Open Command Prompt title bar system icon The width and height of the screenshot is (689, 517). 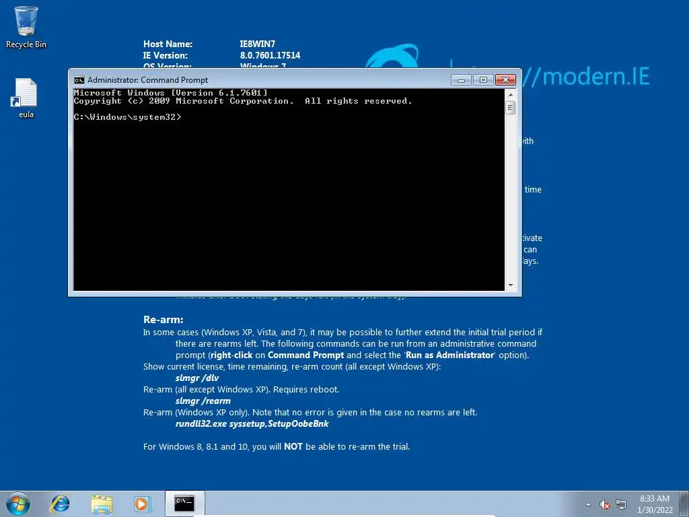click(x=79, y=80)
